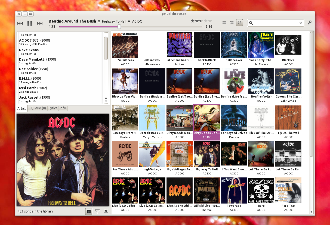Select Cowboys From Hell album
The image size is (330, 225).
click(x=125, y=122)
